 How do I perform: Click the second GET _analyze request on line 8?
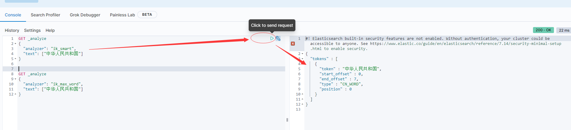point(32,74)
